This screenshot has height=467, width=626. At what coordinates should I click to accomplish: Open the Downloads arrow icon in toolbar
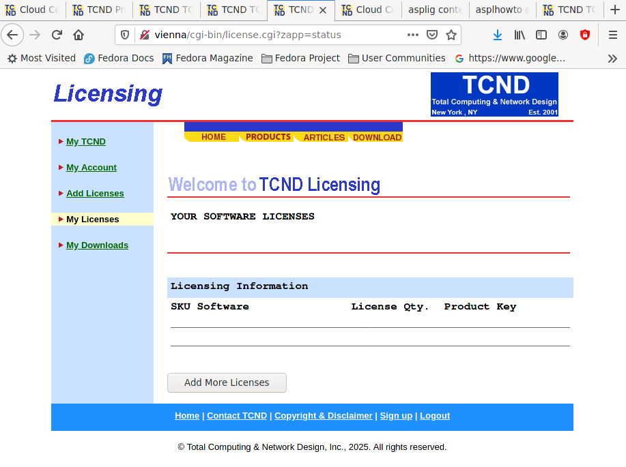pos(498,35)
